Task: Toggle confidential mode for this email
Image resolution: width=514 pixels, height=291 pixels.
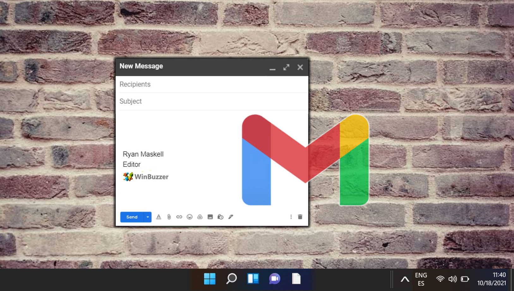Action: 221,217
